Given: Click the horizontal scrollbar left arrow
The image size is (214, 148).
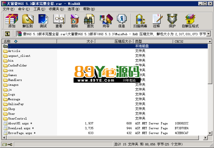Looking at the screenshot, I should coord(4,138).
